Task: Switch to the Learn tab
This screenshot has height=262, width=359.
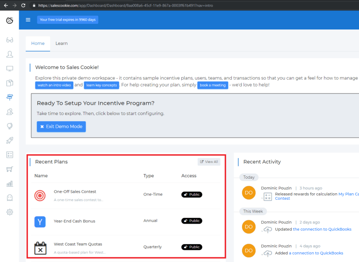Action: [61, 44]
